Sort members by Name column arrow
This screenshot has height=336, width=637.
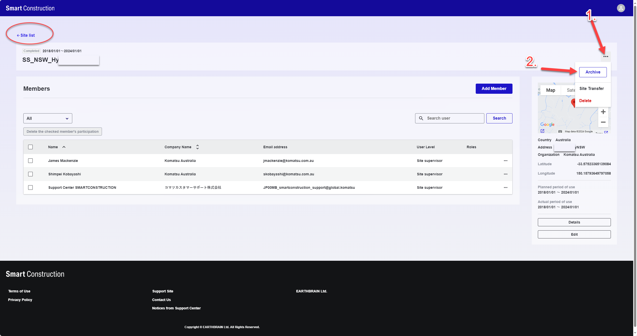(x=64, y=147)
